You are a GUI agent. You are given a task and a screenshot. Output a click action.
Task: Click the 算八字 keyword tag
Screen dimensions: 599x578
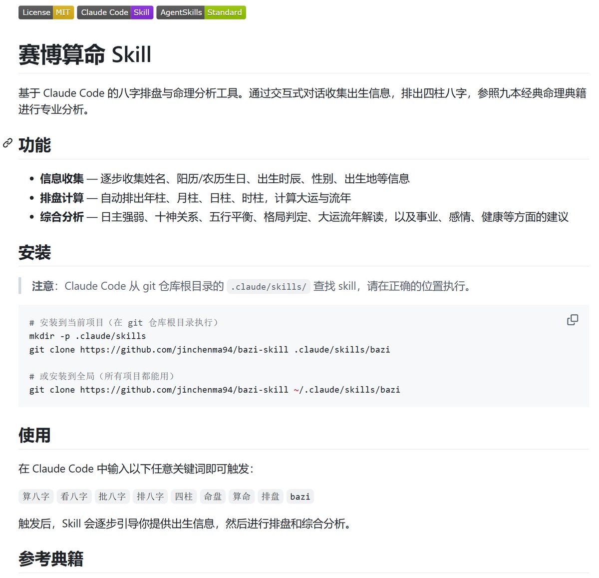click(x=36, y=497)
